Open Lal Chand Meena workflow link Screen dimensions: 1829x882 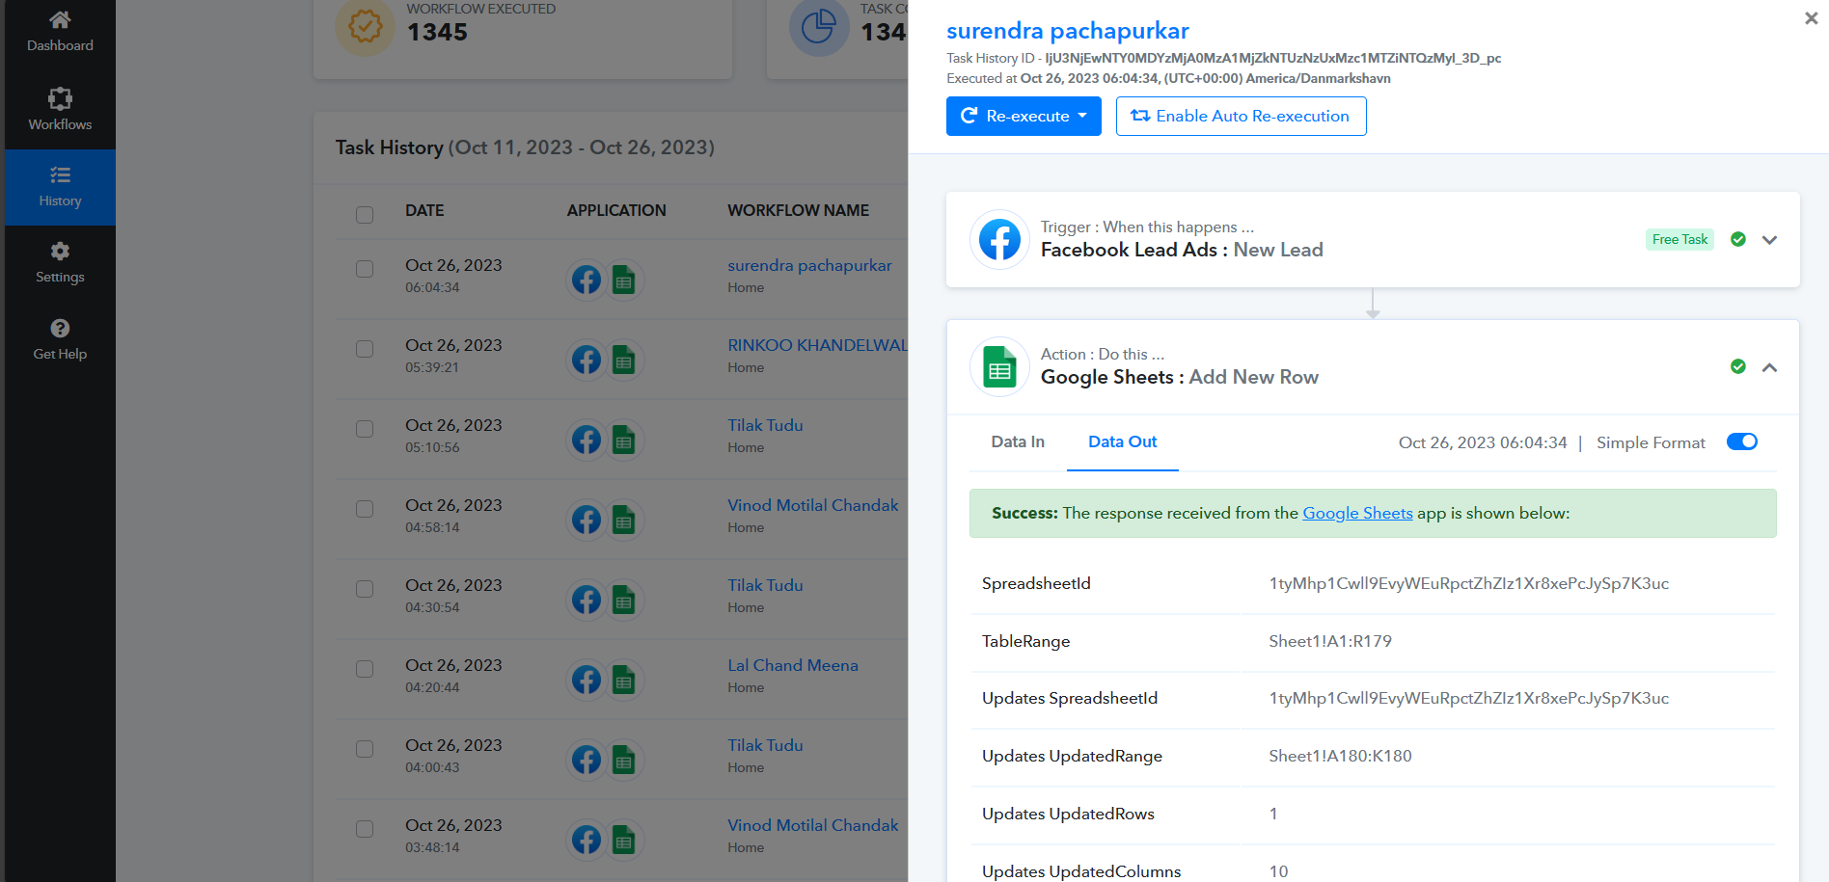coord(793,665)
